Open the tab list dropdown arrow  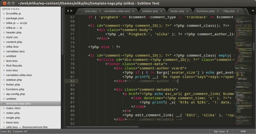coord(253,11)
